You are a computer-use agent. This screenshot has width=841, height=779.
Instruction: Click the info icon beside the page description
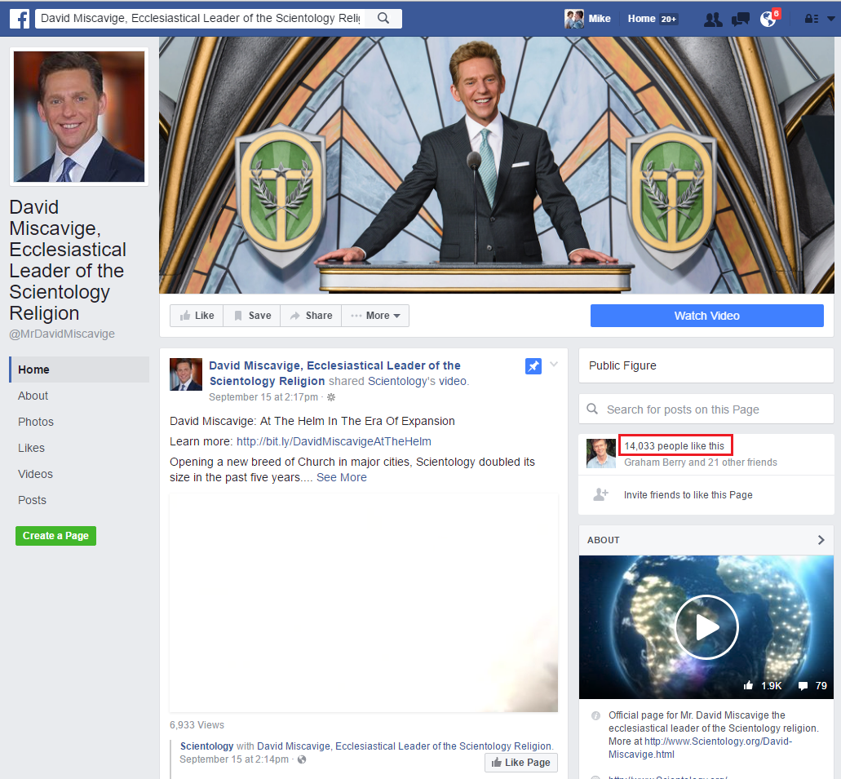595,715
